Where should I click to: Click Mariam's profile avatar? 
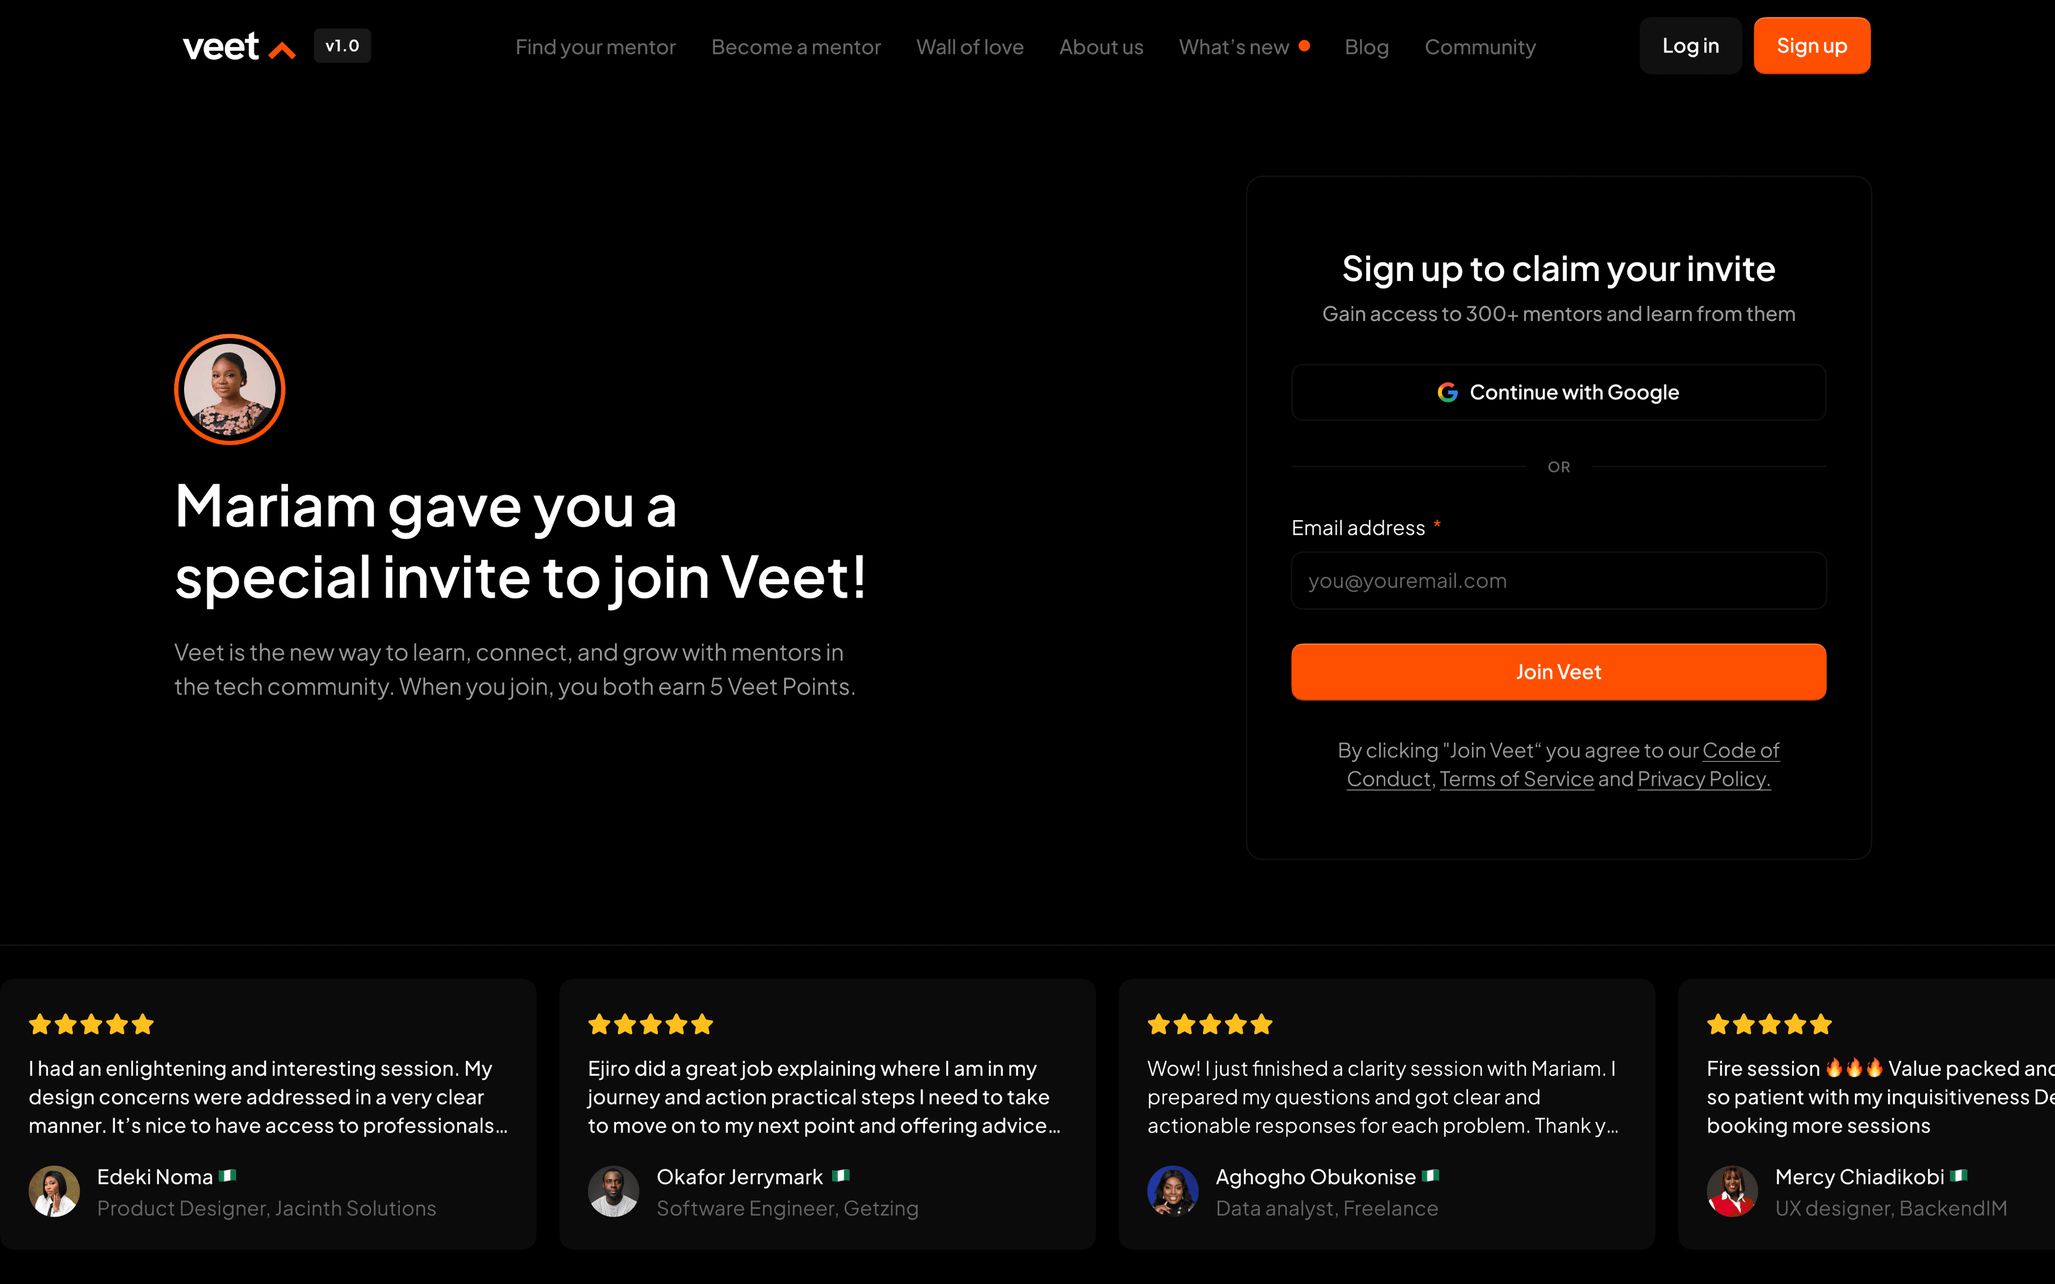(x=229, y=389)
